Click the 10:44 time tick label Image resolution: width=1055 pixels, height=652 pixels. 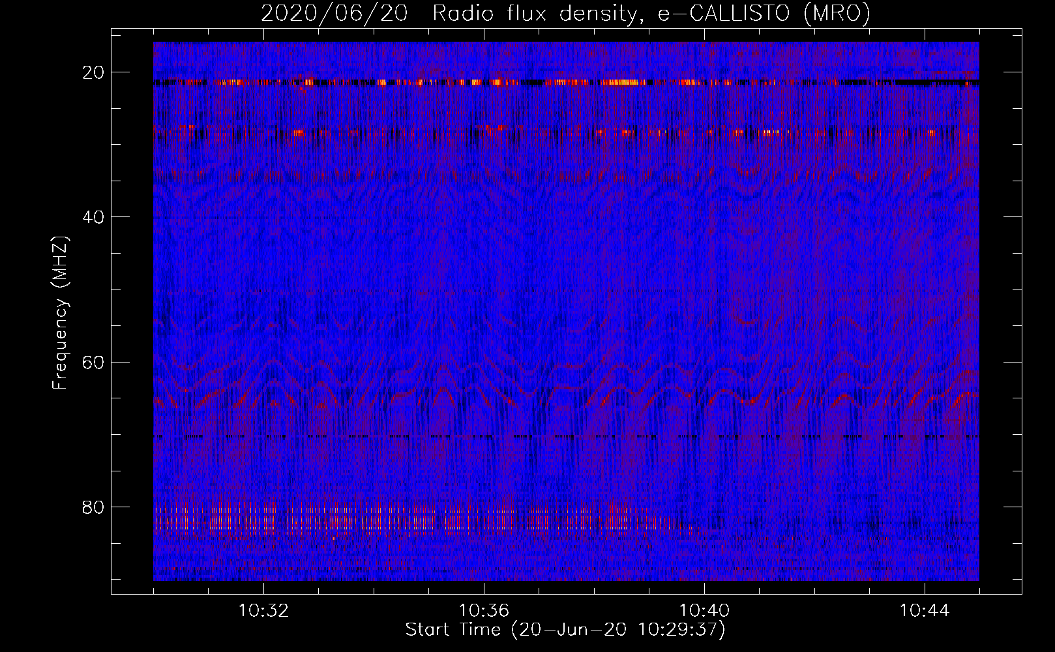tap(925, 611)
